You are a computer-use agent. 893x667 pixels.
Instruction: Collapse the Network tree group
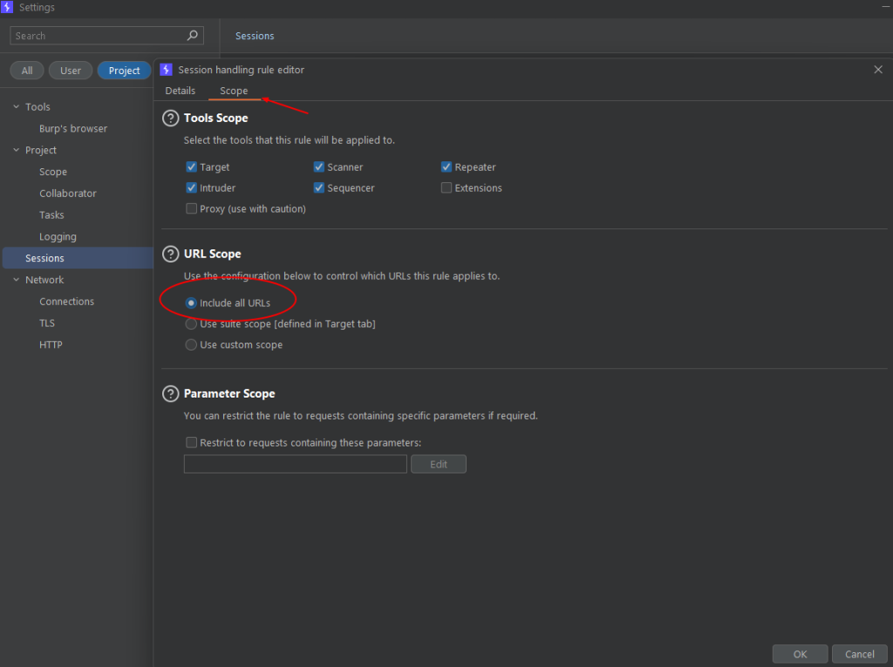16,280
